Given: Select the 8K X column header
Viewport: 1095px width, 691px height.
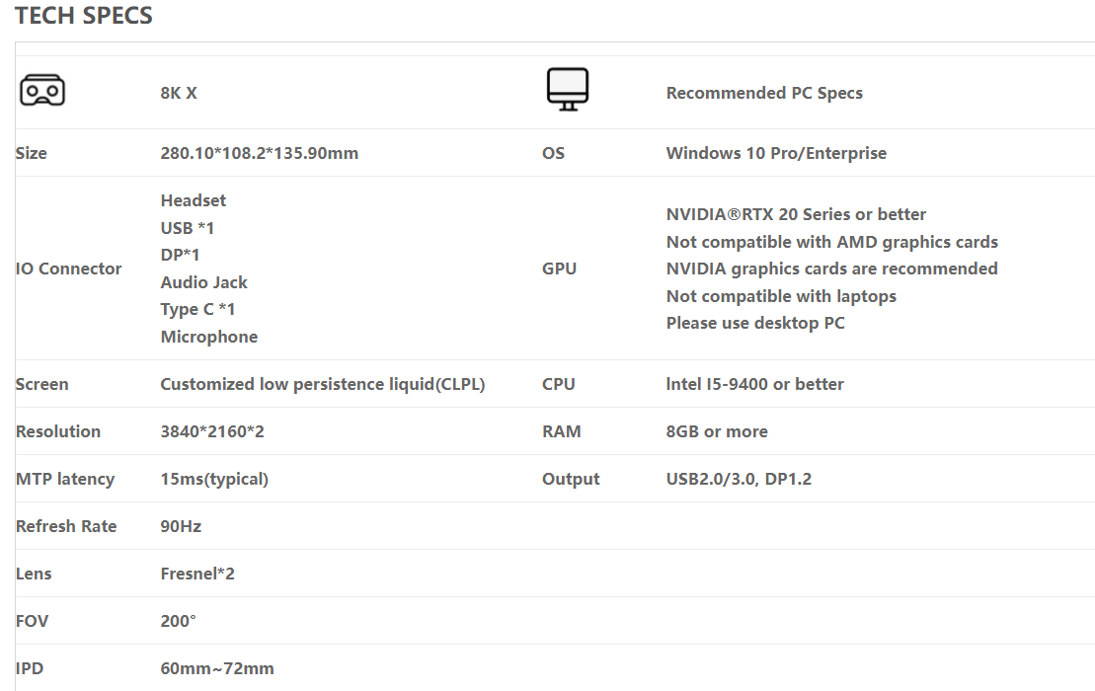Looking at the screenshot, I should [179, 93].
